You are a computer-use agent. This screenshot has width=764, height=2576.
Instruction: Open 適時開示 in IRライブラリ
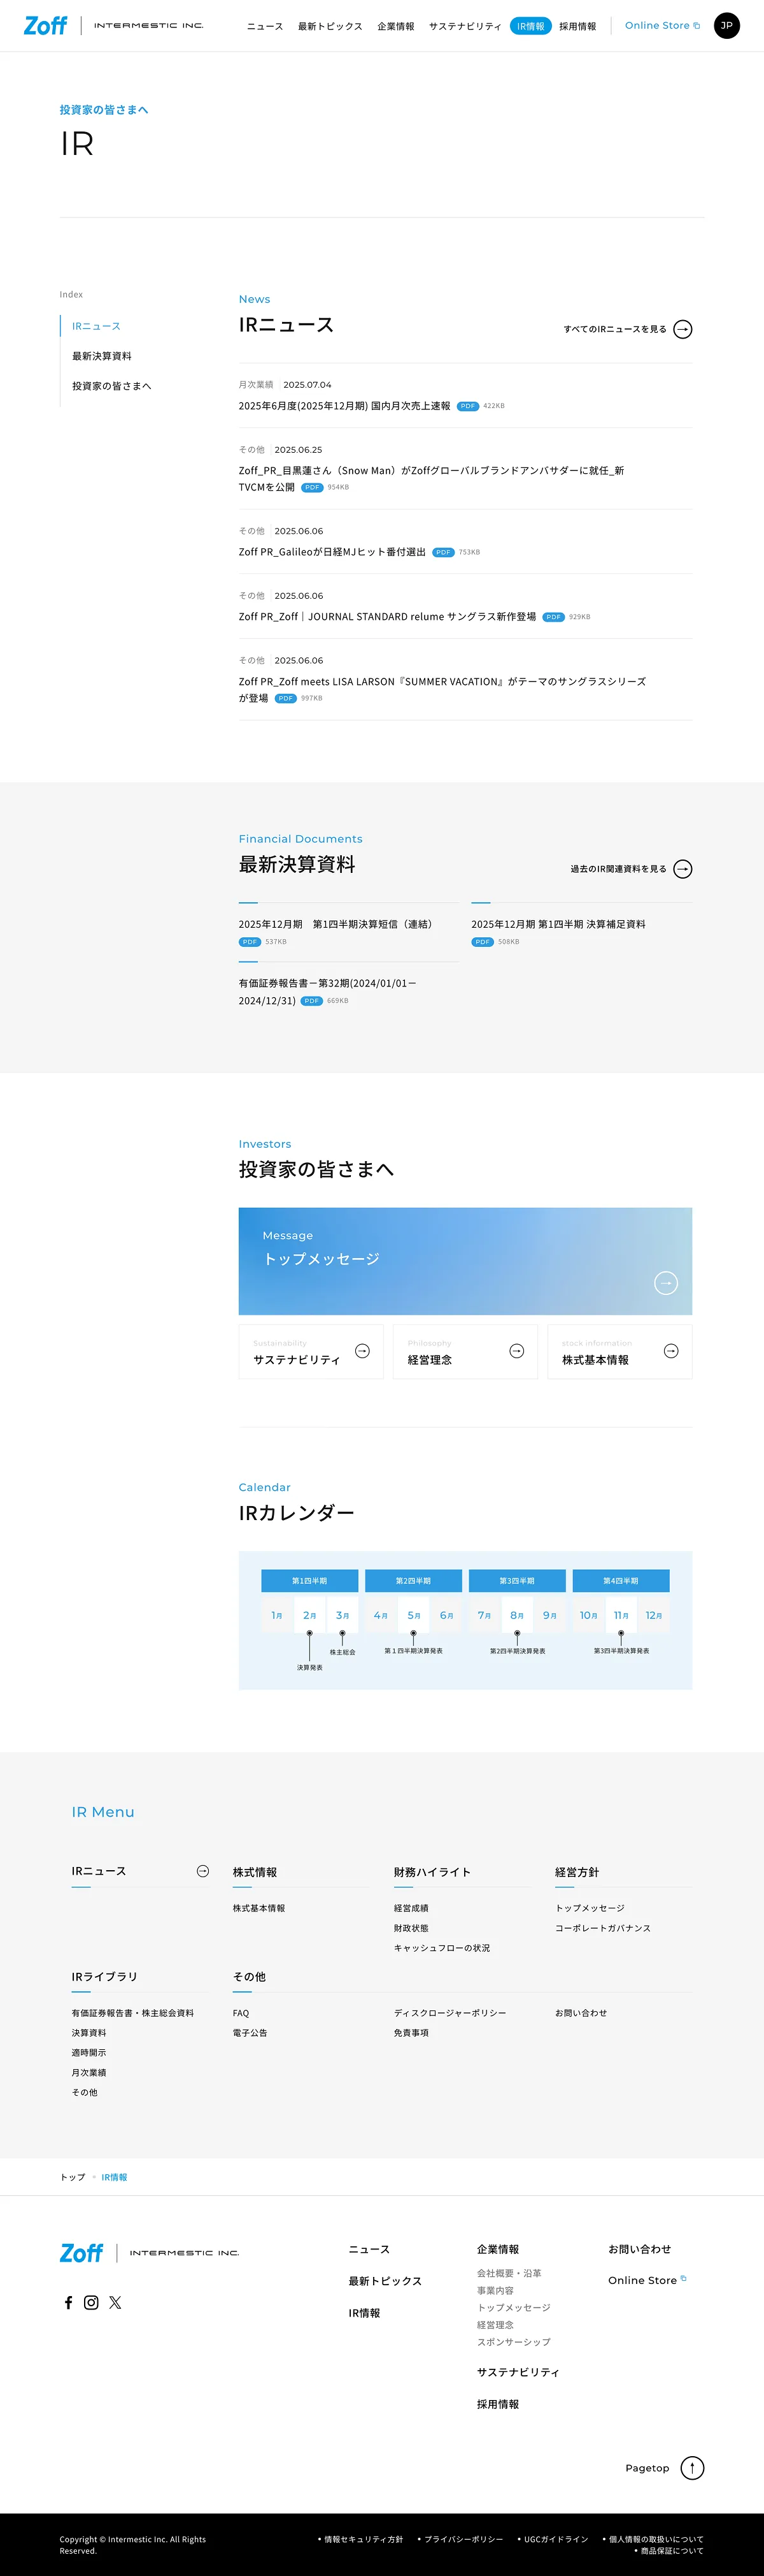[x=89, y=2053]
